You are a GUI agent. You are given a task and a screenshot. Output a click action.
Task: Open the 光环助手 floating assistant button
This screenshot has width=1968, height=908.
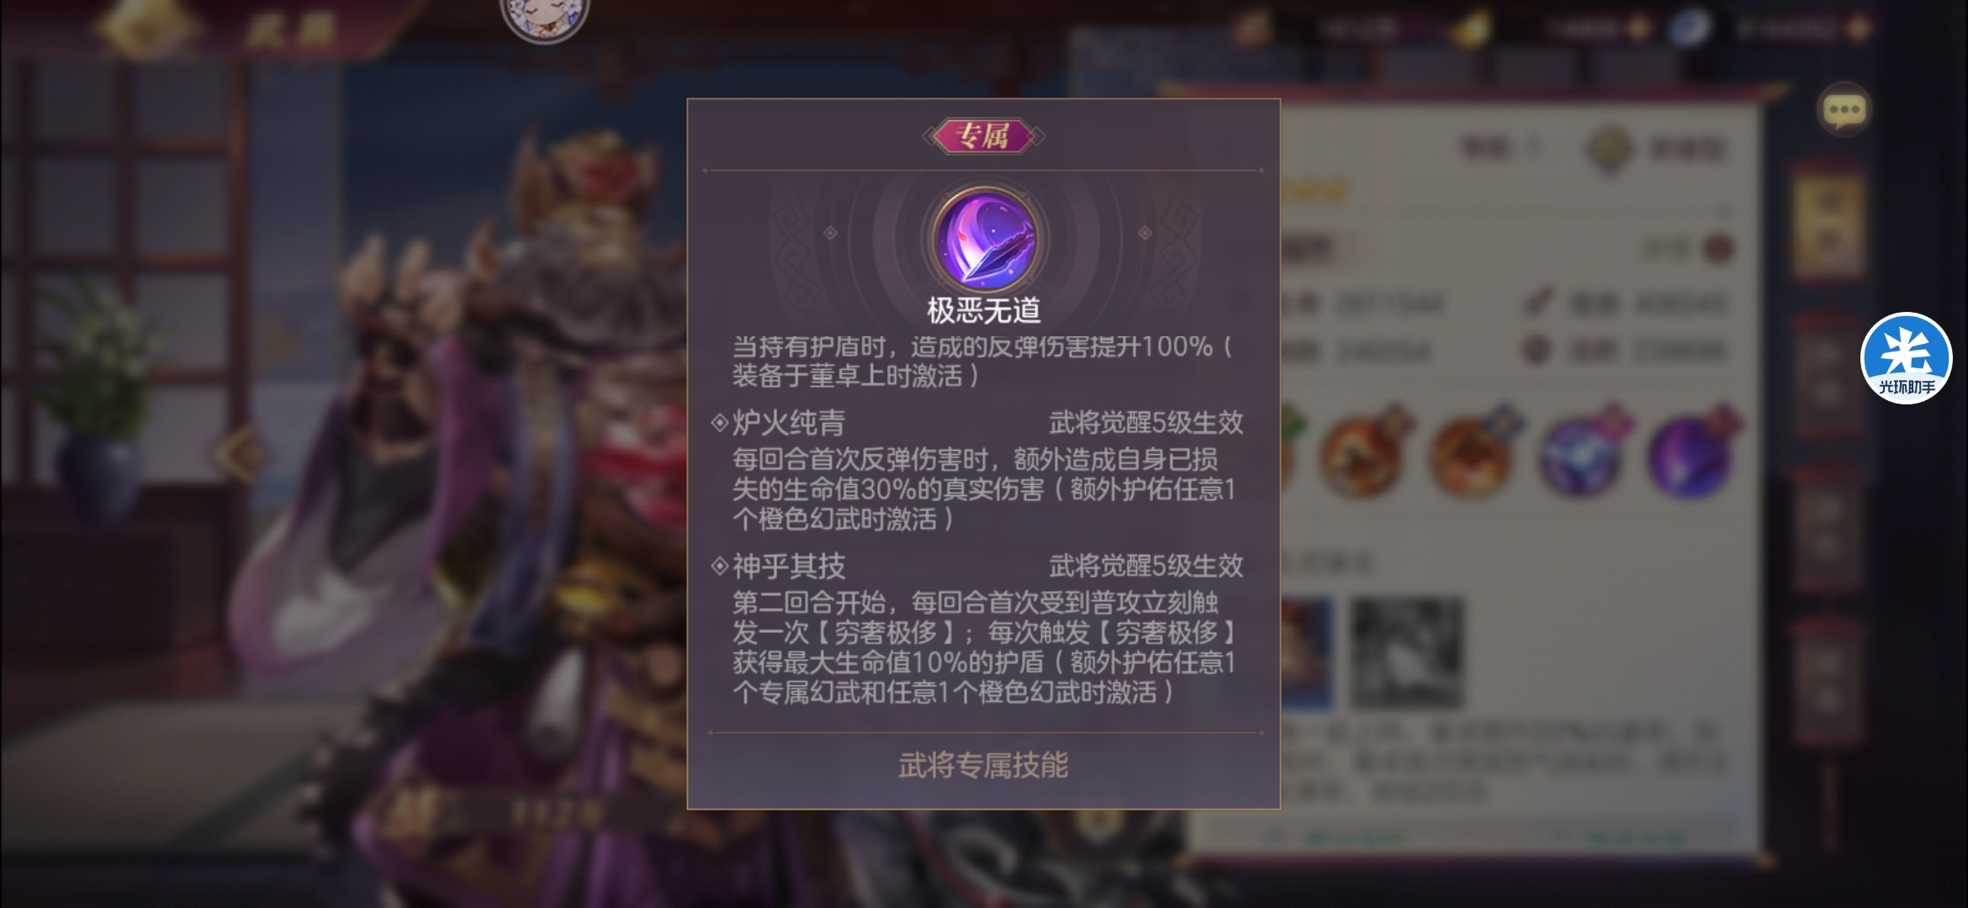[1905, 359]
